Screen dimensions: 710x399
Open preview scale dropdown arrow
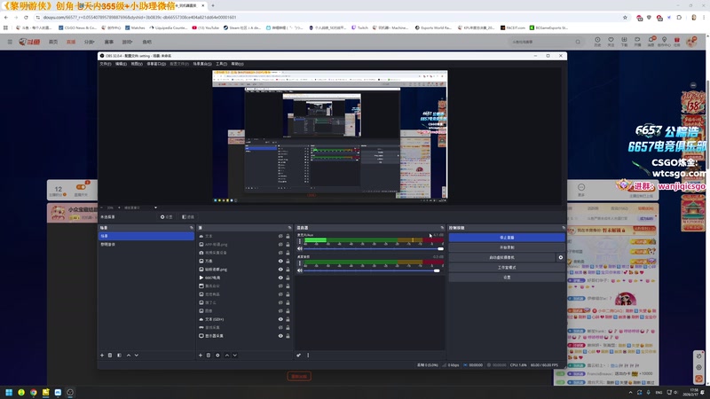(x=155, y=207)
